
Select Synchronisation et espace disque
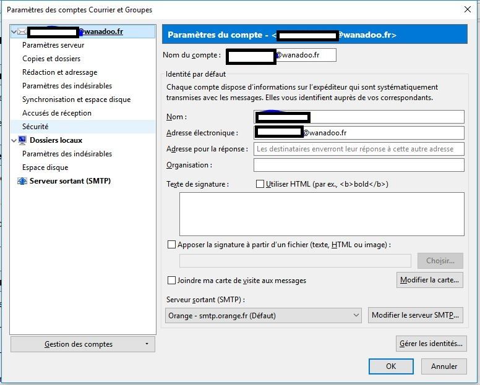click(x=76, y=99)
